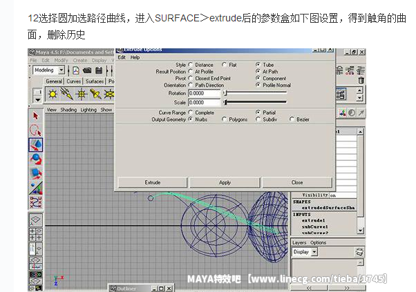Set curve range to Partial
Viewport: 416px width, 292px height.
pyautogui.click(x=258, y=113)
